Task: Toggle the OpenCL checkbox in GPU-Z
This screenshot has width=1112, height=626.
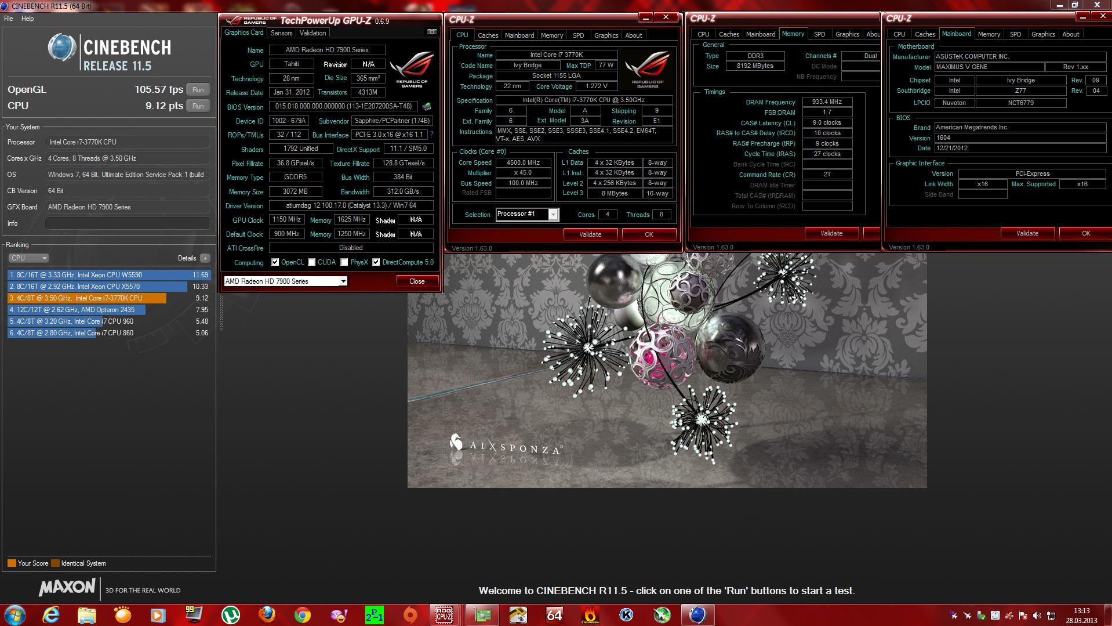Action: point(275,262)
